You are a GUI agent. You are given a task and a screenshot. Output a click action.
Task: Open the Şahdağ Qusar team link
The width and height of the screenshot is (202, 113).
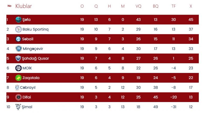click(x=36, y=58)
